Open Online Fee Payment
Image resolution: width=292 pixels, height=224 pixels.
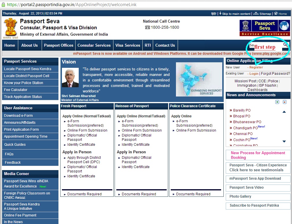pyautogui.click(x=30, y=215)
